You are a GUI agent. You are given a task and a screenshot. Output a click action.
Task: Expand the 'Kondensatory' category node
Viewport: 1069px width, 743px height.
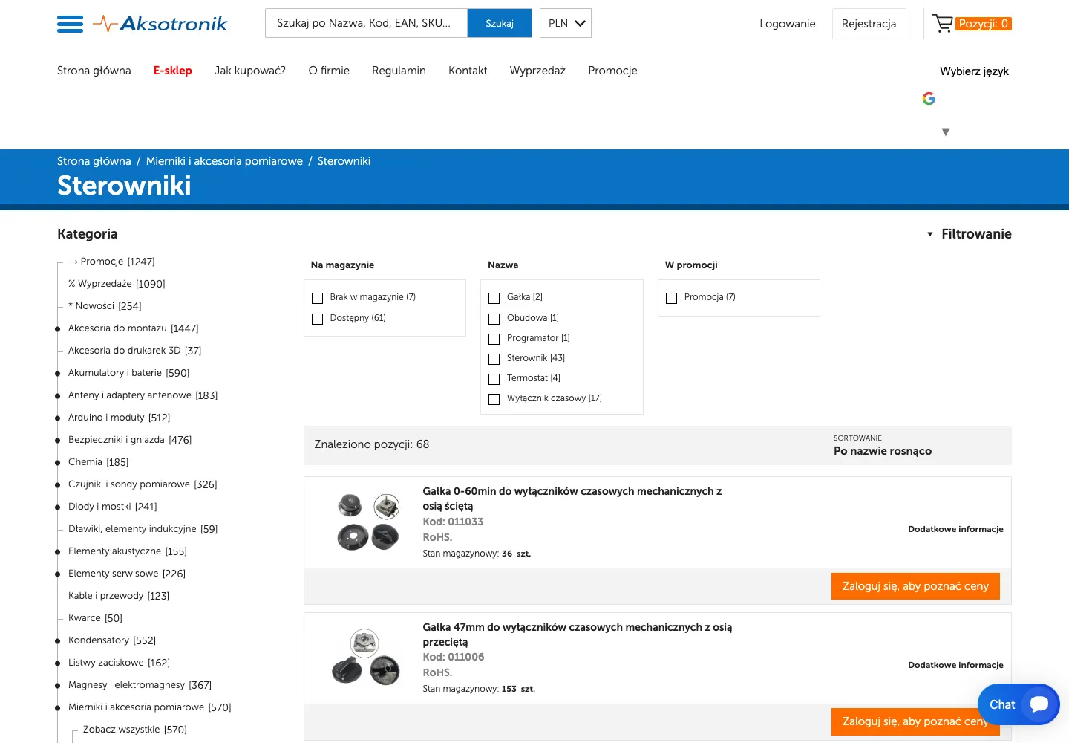(58, 640)
